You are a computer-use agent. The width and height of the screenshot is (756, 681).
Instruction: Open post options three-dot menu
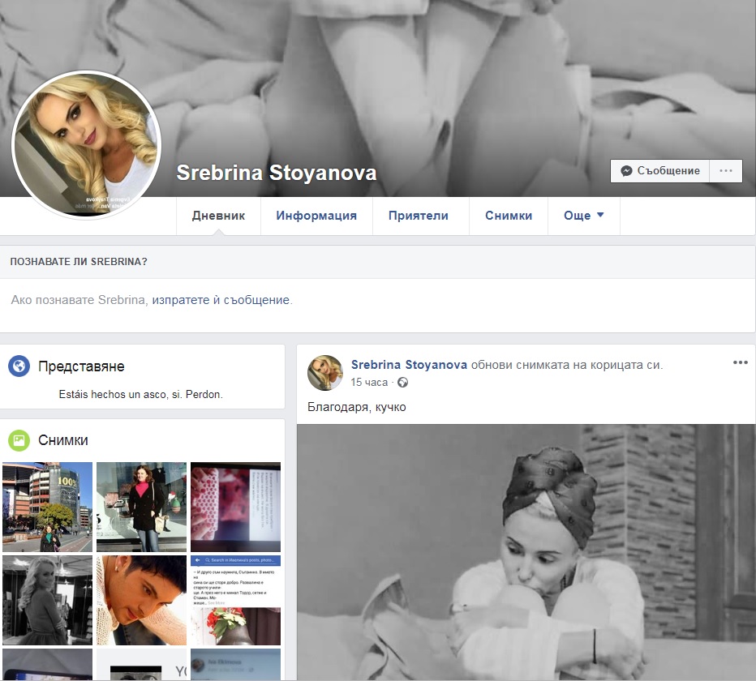[740, 363]
